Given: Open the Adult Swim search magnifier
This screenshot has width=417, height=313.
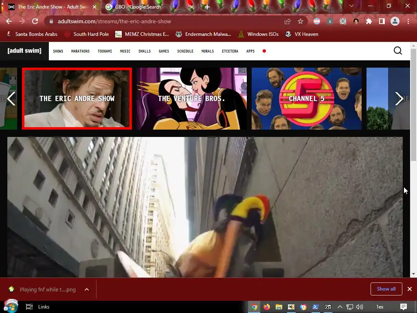Looking at the screenshot, I should click(x=398, y=51).
